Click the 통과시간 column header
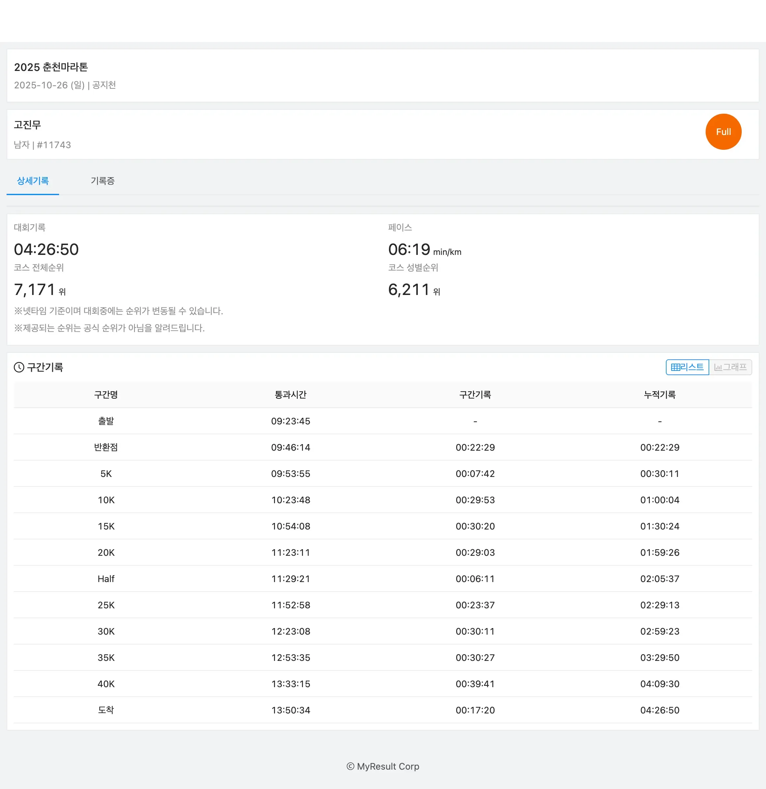766x789 pixels. (x=290, y=395)
